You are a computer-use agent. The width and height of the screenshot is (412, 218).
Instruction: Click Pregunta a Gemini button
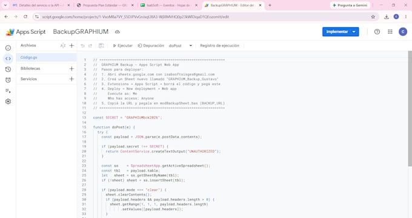tap(350, 5)
